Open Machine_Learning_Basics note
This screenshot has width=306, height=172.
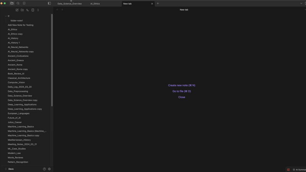pyautogui.click(x=21, y=127)
